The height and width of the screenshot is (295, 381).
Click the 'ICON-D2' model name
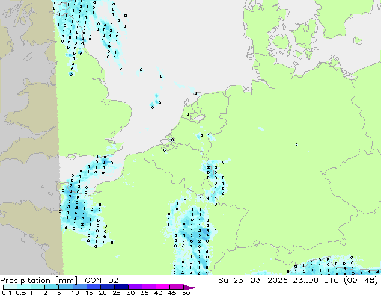tap(100, 281)
